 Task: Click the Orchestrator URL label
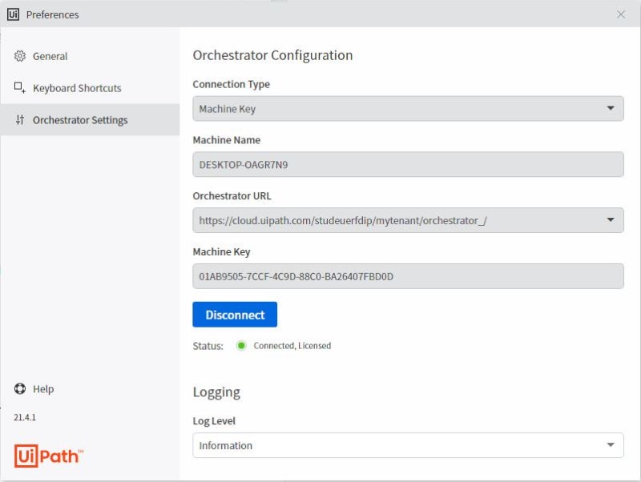pyautogui.click(x=232, y=196)
